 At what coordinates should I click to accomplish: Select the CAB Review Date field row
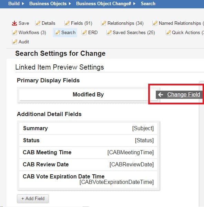[88, 165]
